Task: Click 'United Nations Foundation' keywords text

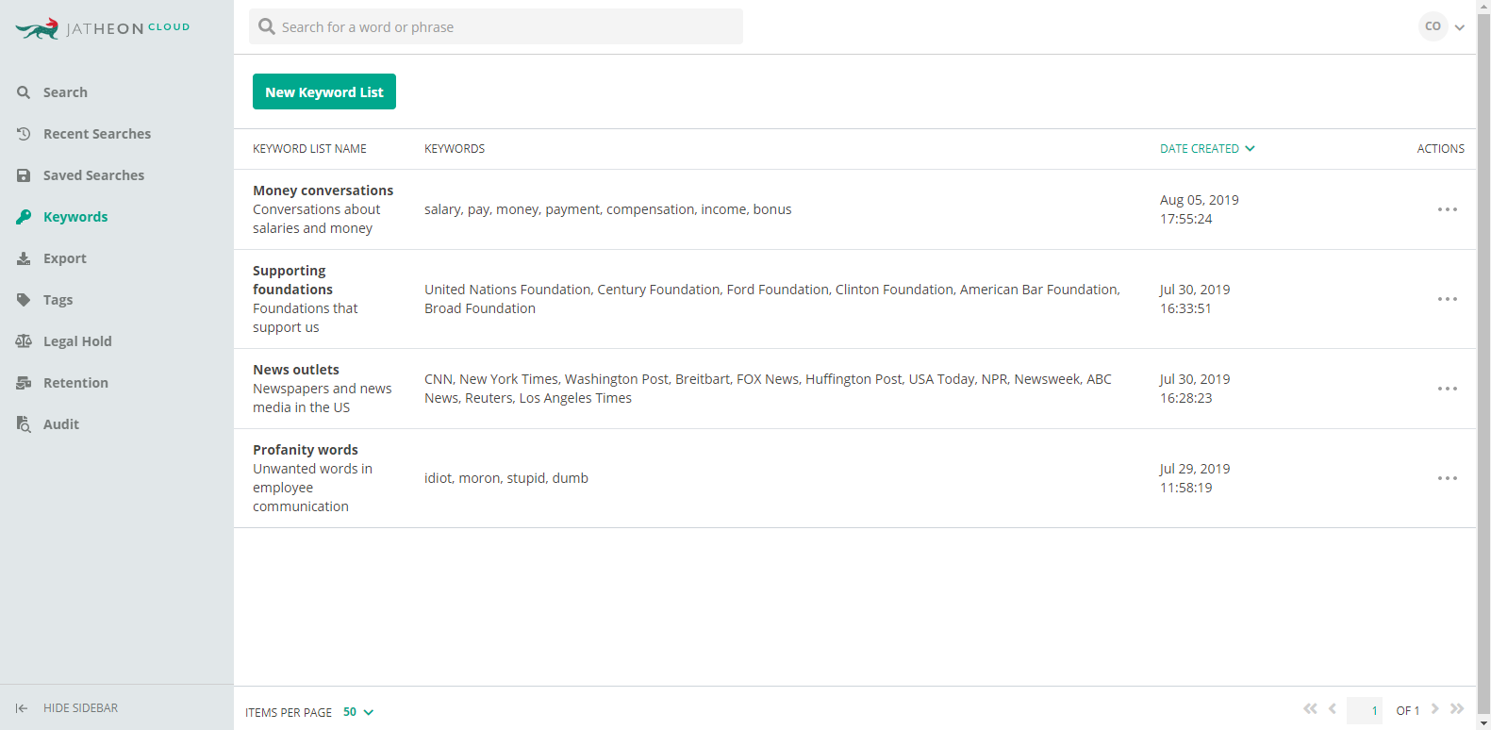Action: tap(772, 299)
